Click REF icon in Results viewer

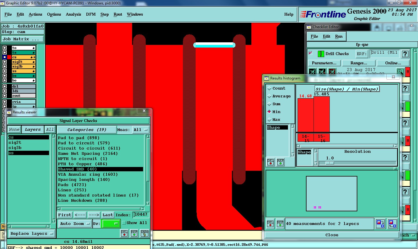(134, 233)
